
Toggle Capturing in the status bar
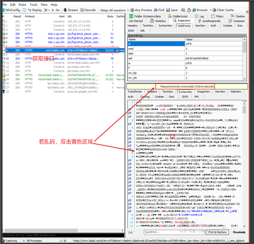pos(10,241)
